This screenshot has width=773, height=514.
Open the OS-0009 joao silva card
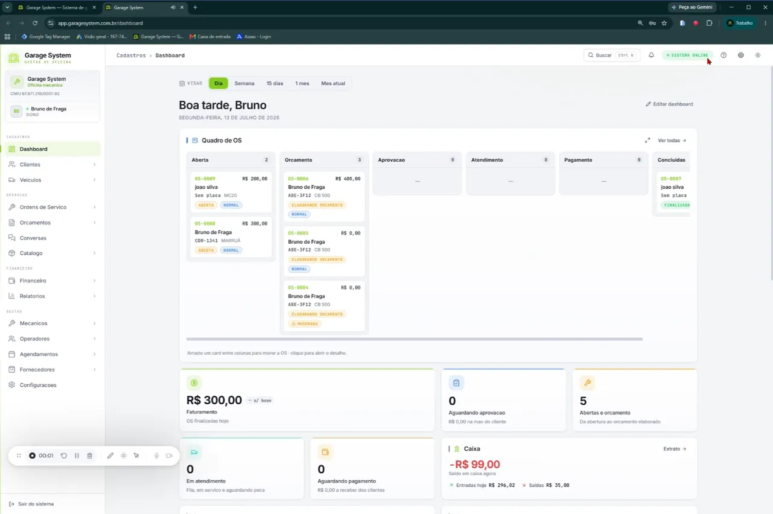point(231,192)
